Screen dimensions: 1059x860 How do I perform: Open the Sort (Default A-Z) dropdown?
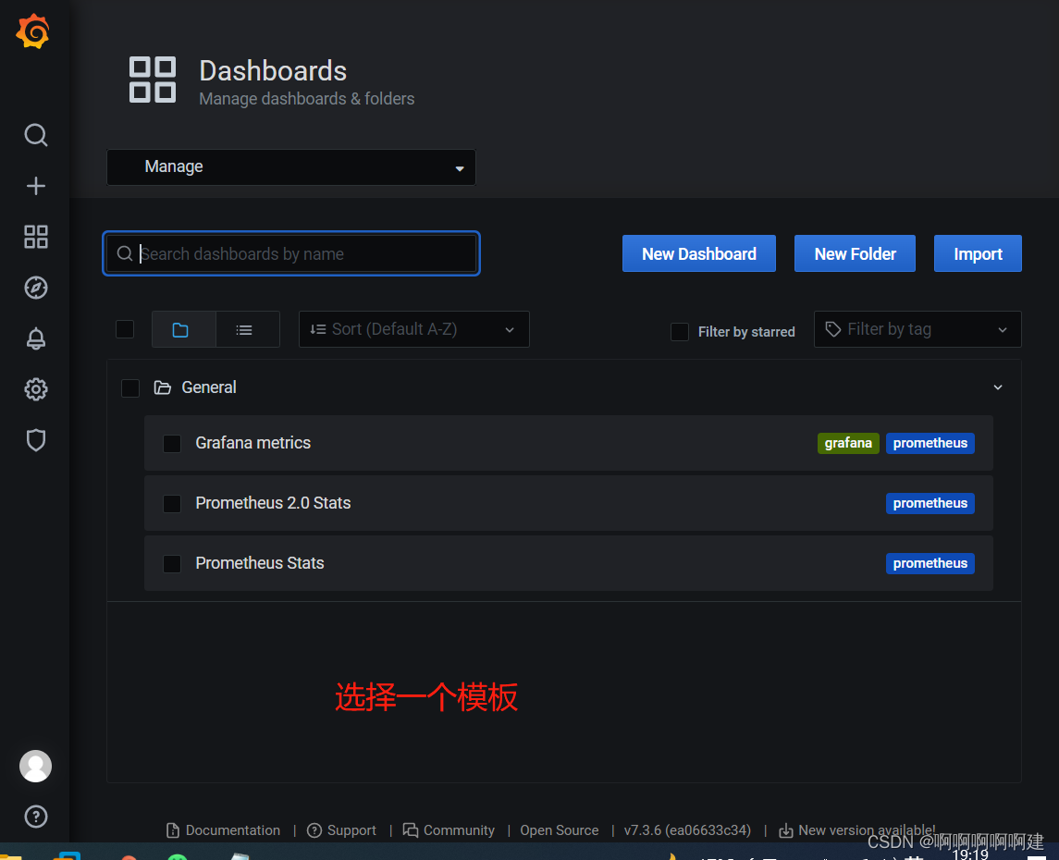[414, 329]
